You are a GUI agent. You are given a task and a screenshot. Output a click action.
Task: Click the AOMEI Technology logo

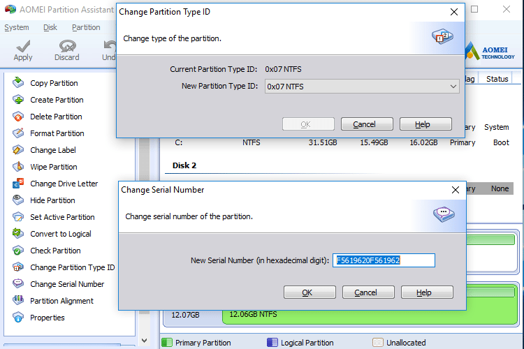[490, 51]
